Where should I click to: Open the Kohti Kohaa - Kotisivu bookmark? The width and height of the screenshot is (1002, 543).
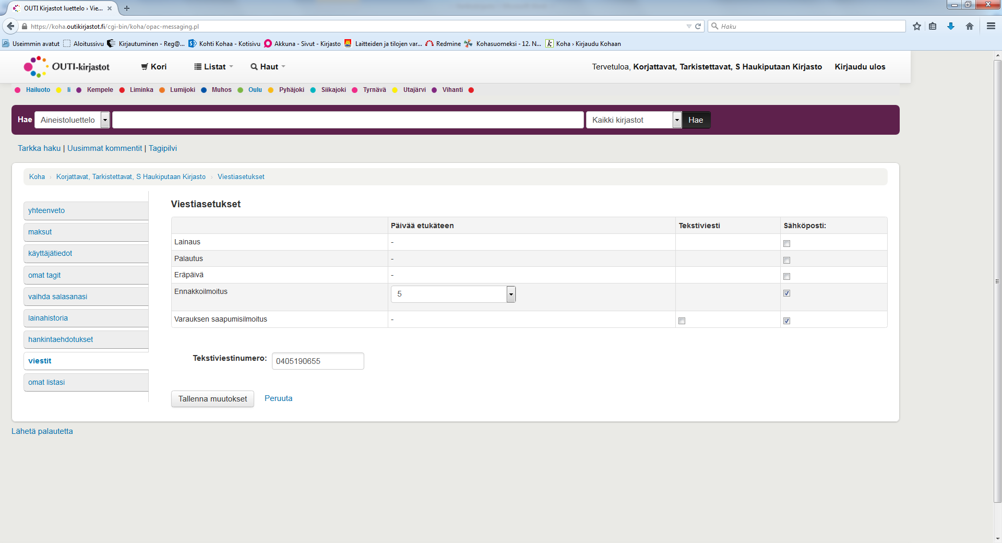coord(224,44)
